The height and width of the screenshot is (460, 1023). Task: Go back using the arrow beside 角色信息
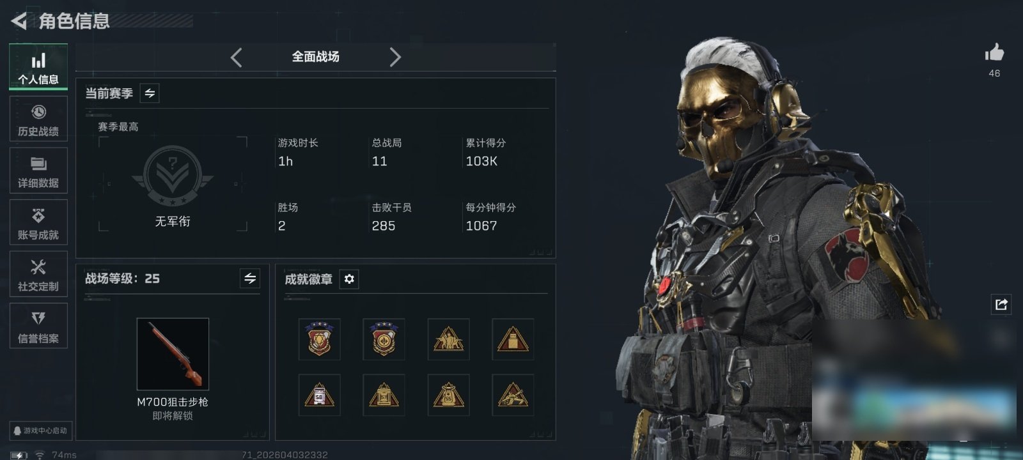(x=19, y=21)
